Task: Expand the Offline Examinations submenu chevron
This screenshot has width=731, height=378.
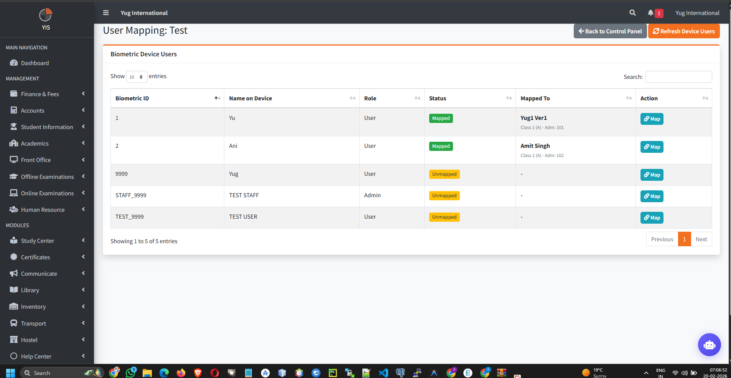Action: pos(83,177)
